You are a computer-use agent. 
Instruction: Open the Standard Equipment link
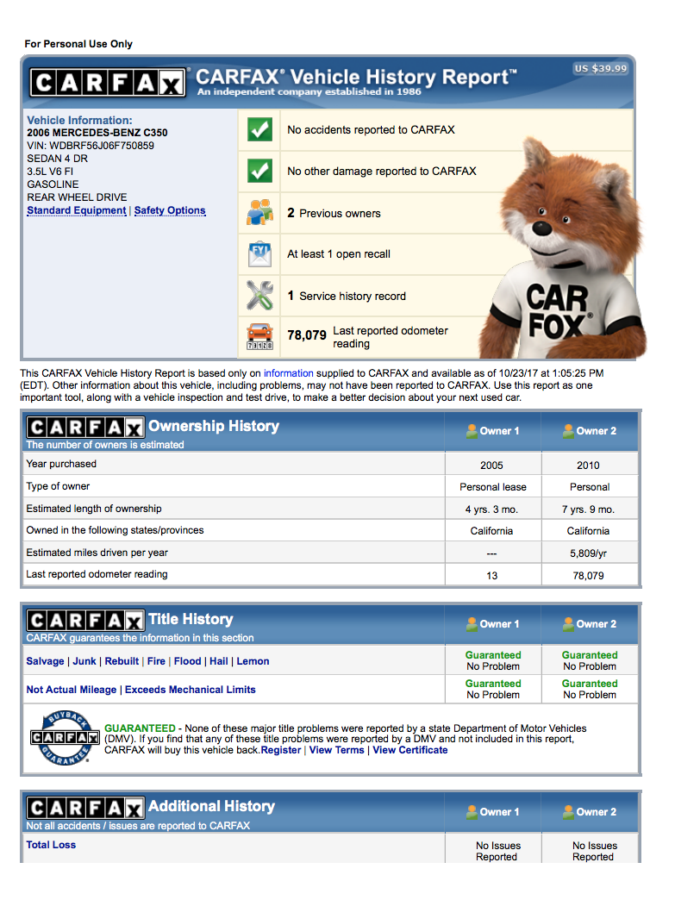pos(77,210)
